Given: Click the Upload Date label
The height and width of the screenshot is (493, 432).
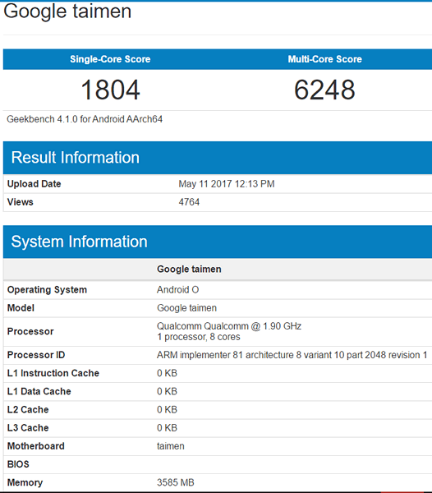Looking at the screenshot, I should pos(34,184).
